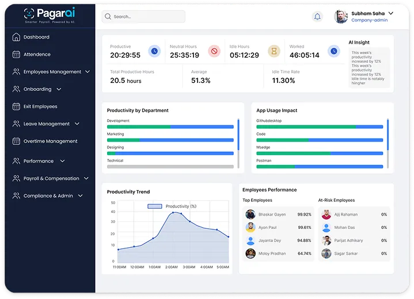Viewport: 414px width, 299px height.
Task: Expand the Employees Management submenu
Action: coord(88,72)
